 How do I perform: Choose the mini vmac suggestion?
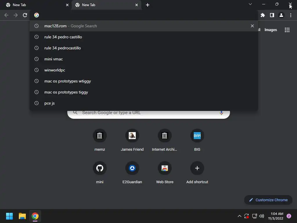144,59
